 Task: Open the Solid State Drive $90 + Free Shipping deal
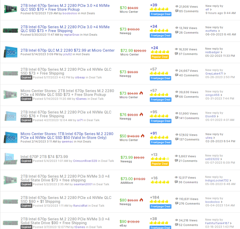(x=65, y=221)
